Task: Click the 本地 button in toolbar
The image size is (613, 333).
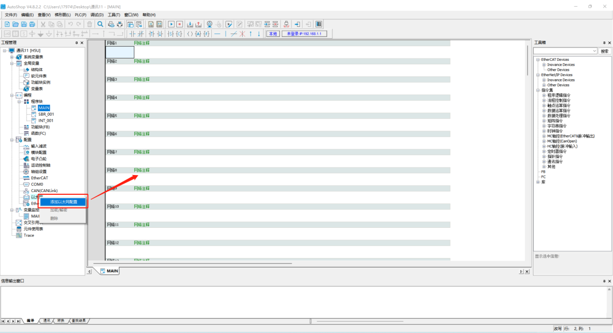Action: [x=272, y=34]
